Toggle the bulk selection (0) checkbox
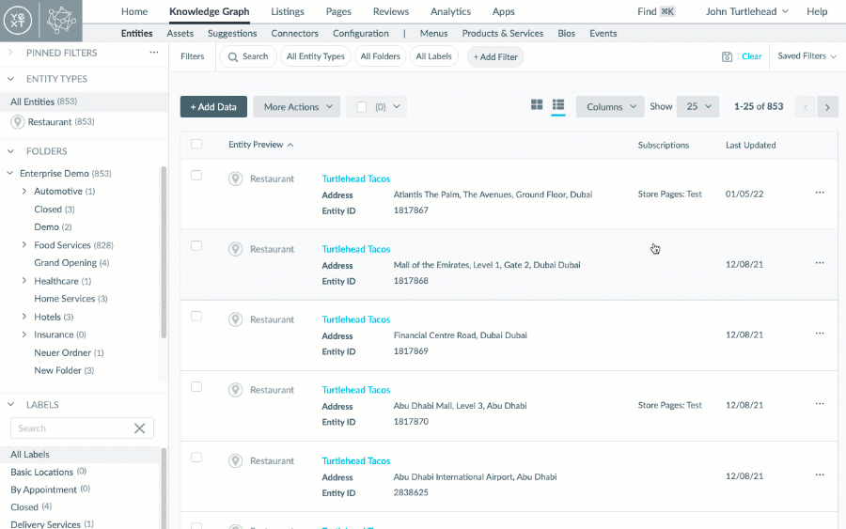This screenshot has height=529, width=846. pos(362,107)
